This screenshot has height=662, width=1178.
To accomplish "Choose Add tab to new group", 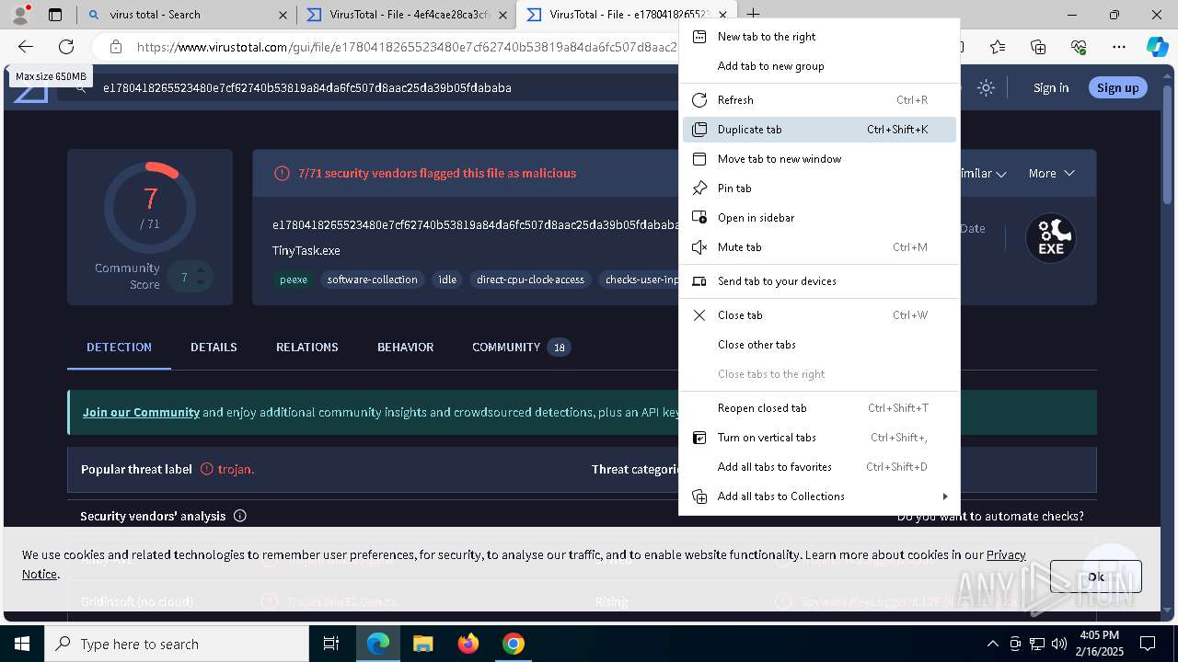I will coord(819,66).
